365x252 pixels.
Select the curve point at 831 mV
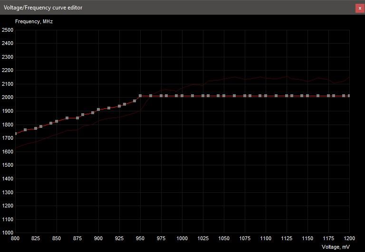click(x=41, y=126)
